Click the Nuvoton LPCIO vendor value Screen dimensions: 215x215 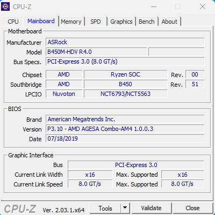click(x=64, y=94)
